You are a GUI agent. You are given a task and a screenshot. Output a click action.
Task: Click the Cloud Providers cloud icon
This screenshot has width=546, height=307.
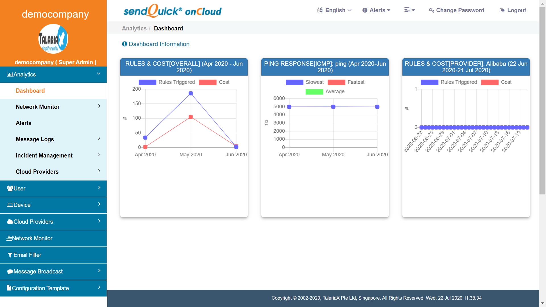(x=10, y=222)
